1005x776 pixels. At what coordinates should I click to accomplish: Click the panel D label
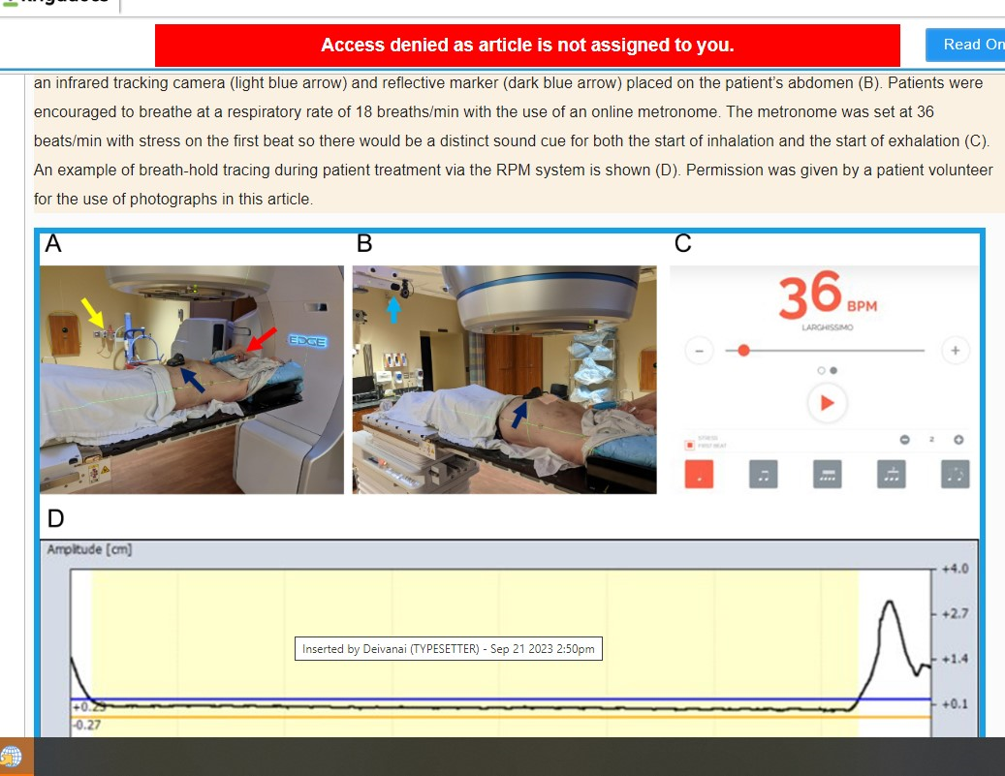click(x=56, y=518)
